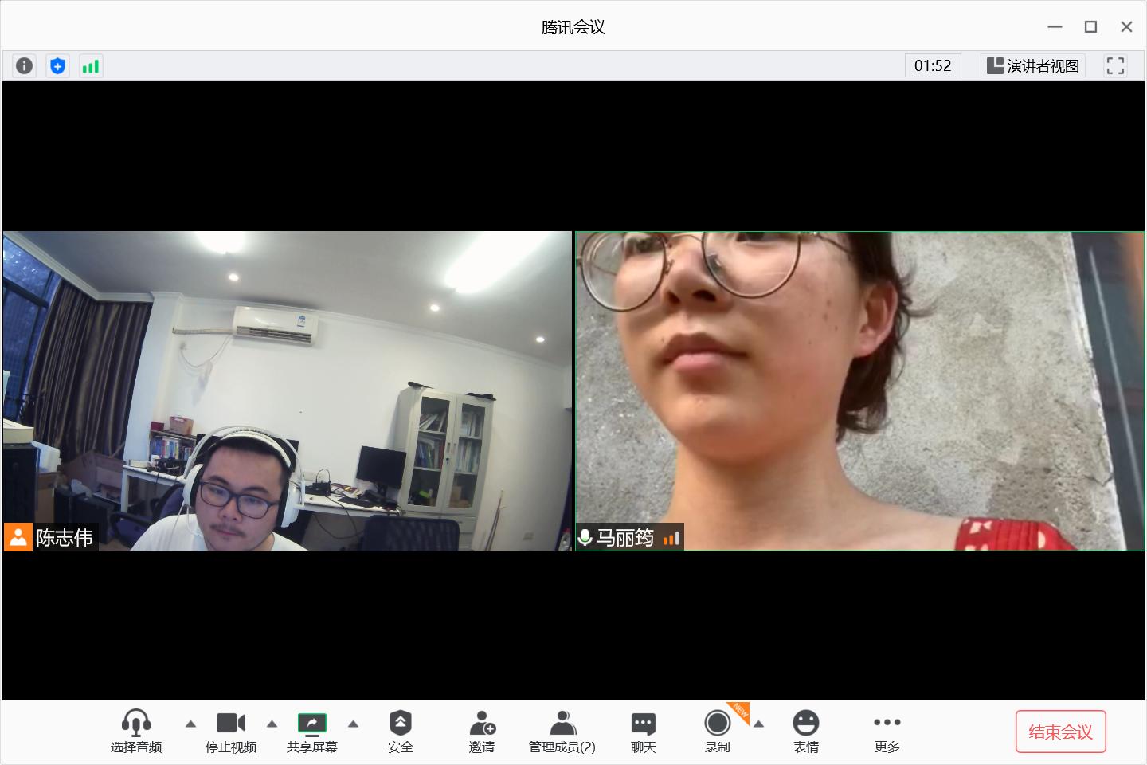Expand the arrow next to 共享屏幕
The height and width of the screenshot is (765, 1147).
pos(353,724)
